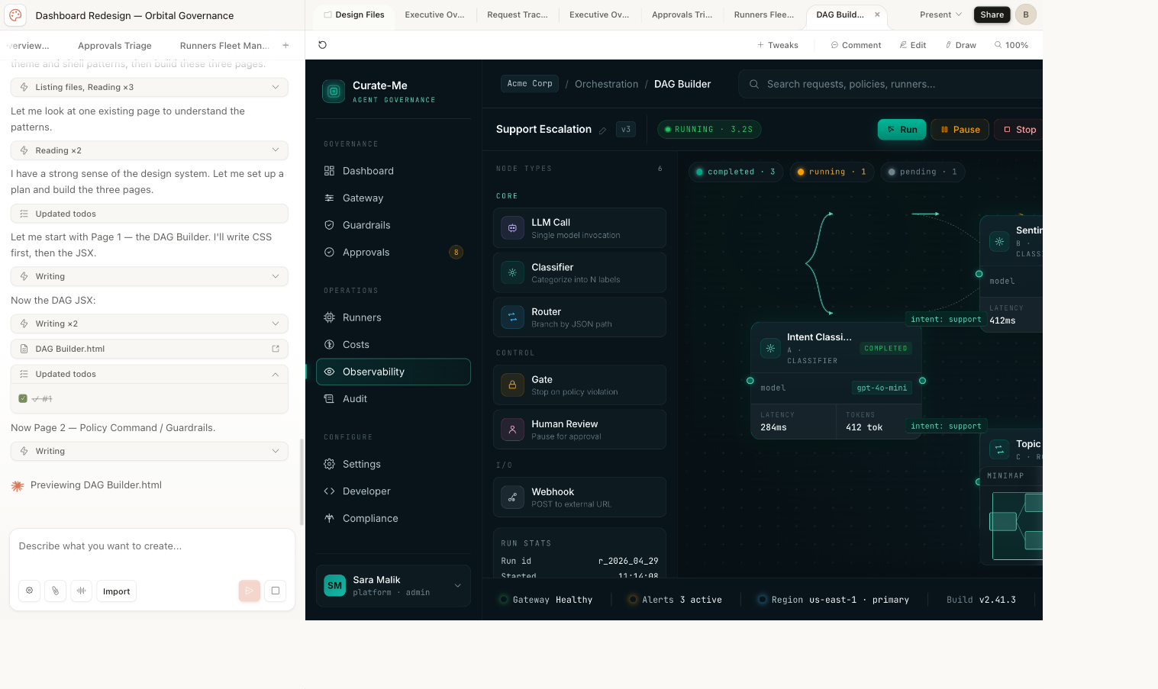Click the Webhook node type icon
This screenshot has width=1158, height=689.
tap(512, 497)
